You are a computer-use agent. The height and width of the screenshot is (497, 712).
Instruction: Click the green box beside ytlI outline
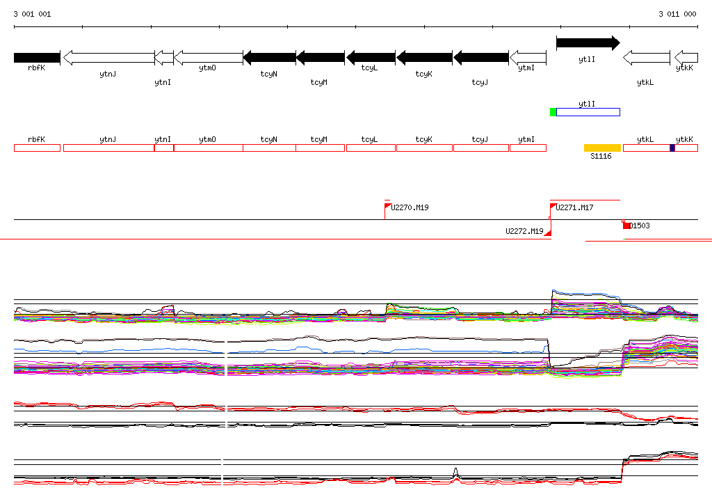pyautogui.click(x=553, y=112)
